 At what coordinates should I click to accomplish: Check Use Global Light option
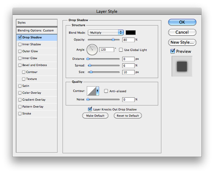click(121, 50)
